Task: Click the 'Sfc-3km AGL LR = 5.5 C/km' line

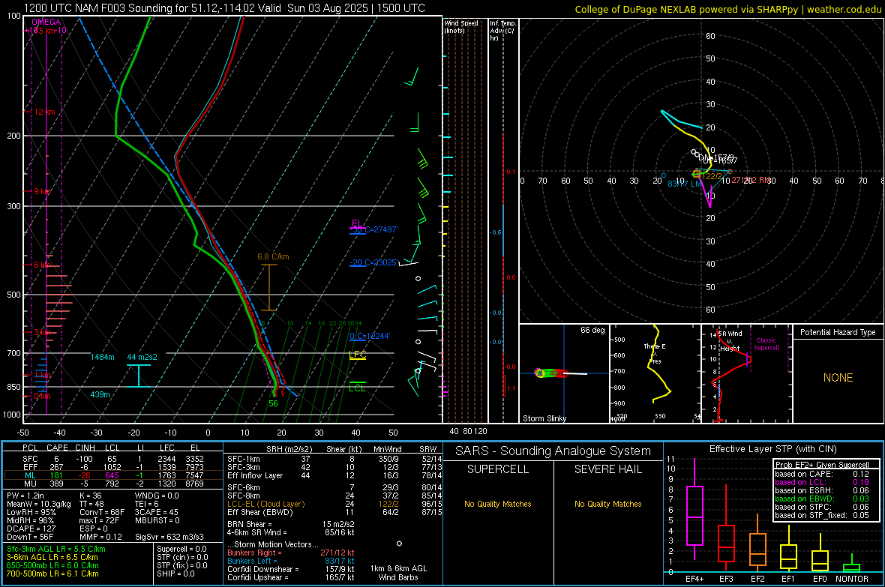Action: pyautogui.click(x=56, y=549)
